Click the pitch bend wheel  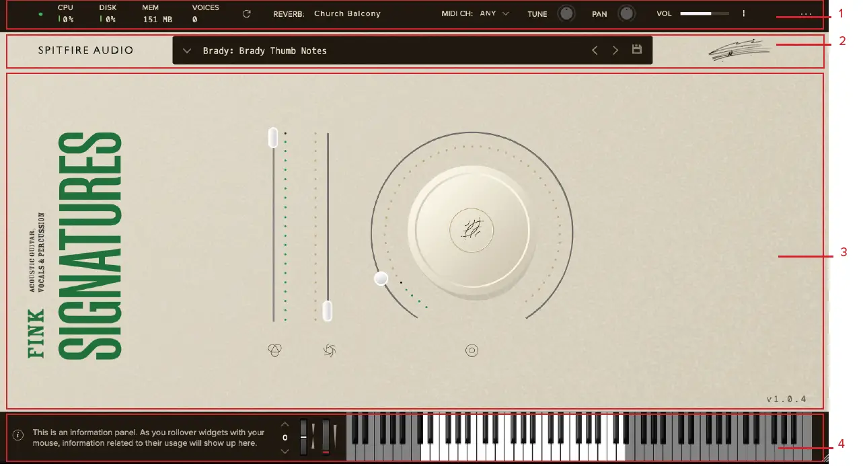[303, 436]
